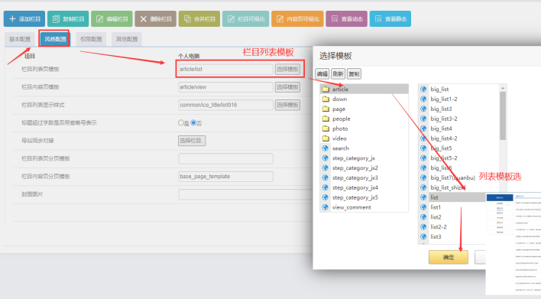Click the 添加栏目 plus button
This screenshot has width=541, height=299.
click(x=24, y=18)
